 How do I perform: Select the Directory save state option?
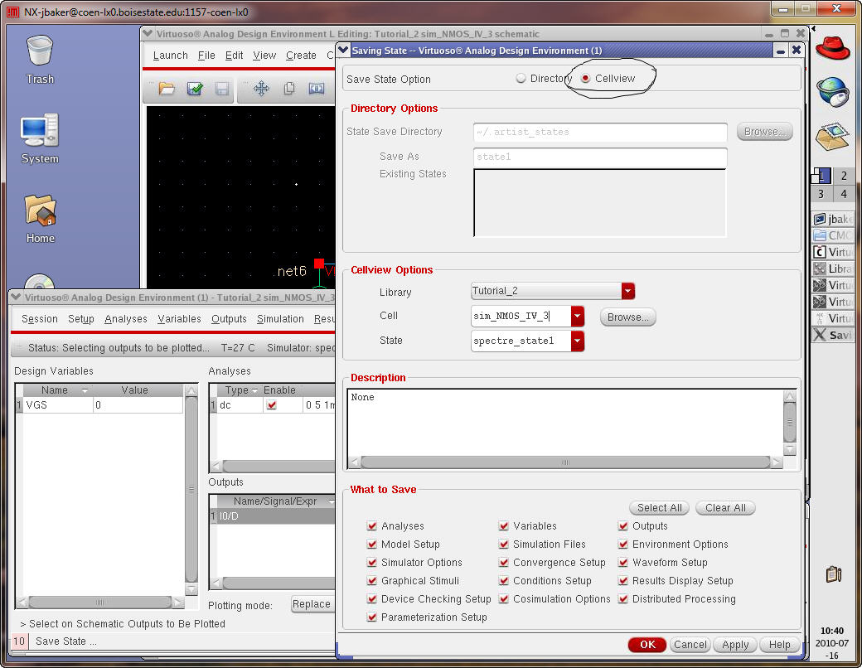[521, 79]
